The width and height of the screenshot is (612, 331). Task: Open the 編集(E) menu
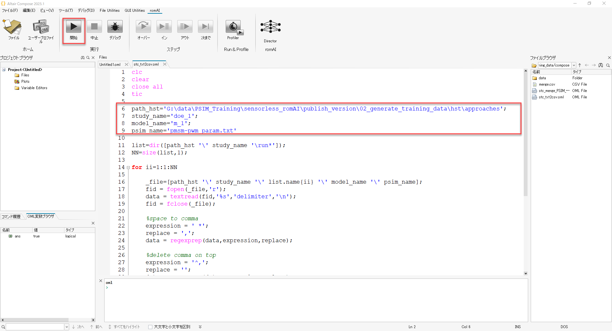tap(29, 11)
